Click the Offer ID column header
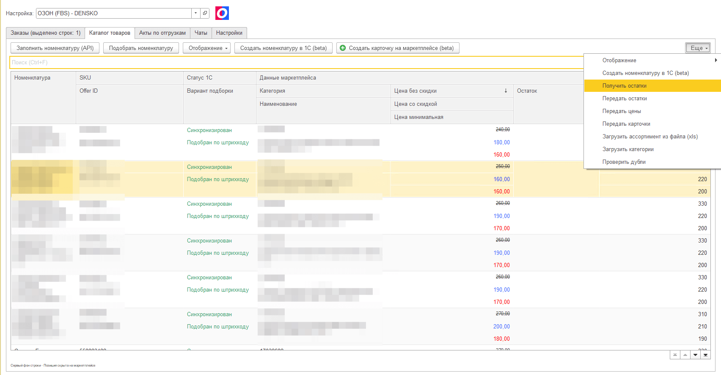721x375 pixels. pyautogui.click(x=129, y=104)
